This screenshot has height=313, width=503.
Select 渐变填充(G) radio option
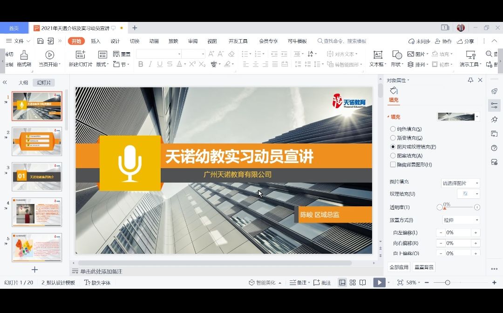click(x=393, y=138)
